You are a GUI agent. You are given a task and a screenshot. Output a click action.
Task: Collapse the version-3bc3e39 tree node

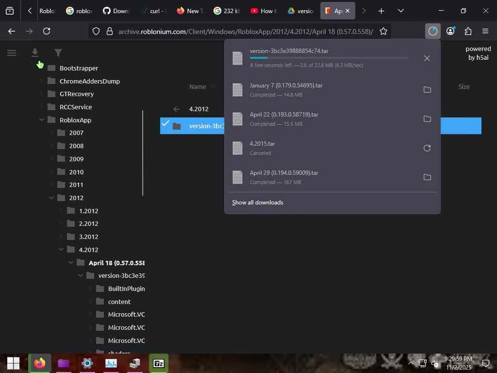[x=81, y=276]
